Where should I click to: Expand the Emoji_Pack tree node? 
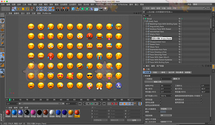tap(145, 21)
